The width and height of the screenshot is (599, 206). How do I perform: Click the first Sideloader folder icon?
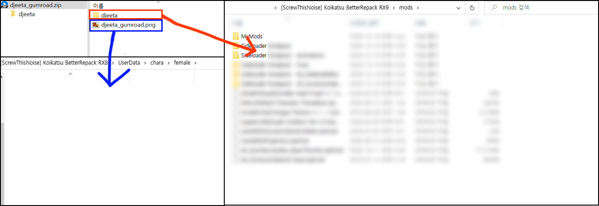click(235, 46)
